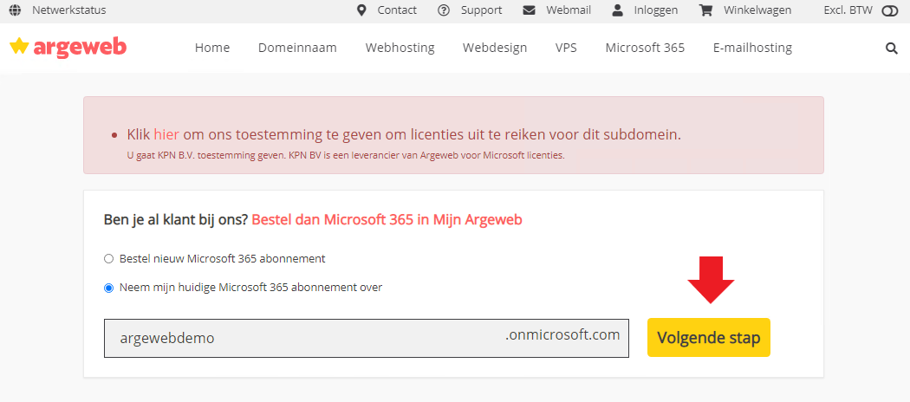Follow Bestel dan Microsoft 365 in Mijn Argeweb link
Image resolution: width=910 pixels, height=402 pixels.
(387, 220)
